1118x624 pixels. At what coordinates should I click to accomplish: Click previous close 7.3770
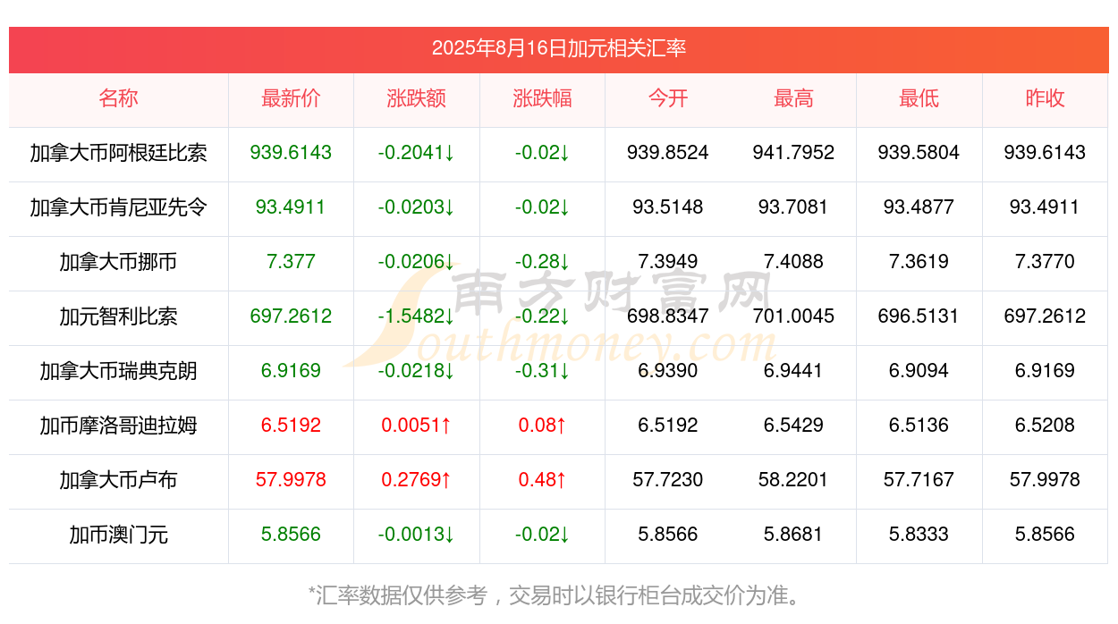coord(1045,262)
